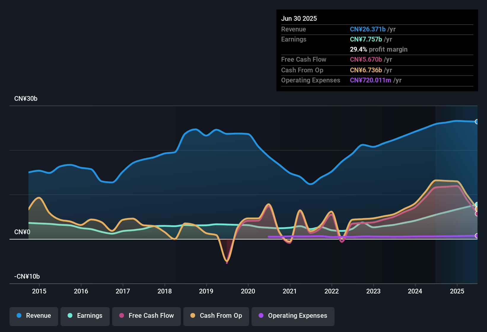Screen dimensions: 487x332
Task: Click the blue Revenue legend dot icon
Action: tap(19, 316)
